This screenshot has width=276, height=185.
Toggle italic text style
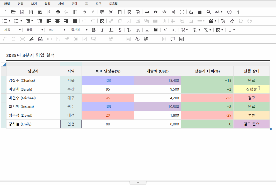pyautogui.click(x=103, y=30)
